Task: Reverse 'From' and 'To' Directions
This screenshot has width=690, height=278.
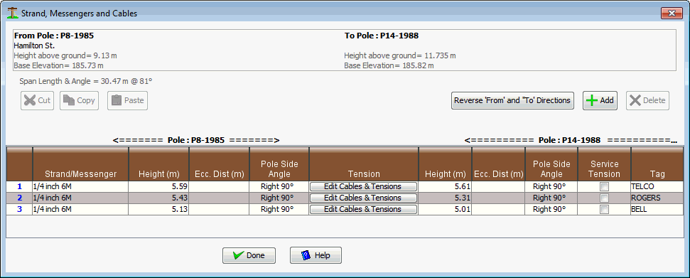Action: (512, 100)
